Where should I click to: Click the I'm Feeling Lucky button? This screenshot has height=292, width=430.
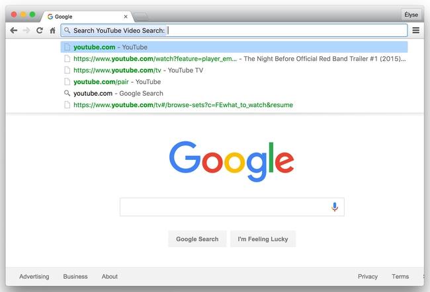point(263,239)
